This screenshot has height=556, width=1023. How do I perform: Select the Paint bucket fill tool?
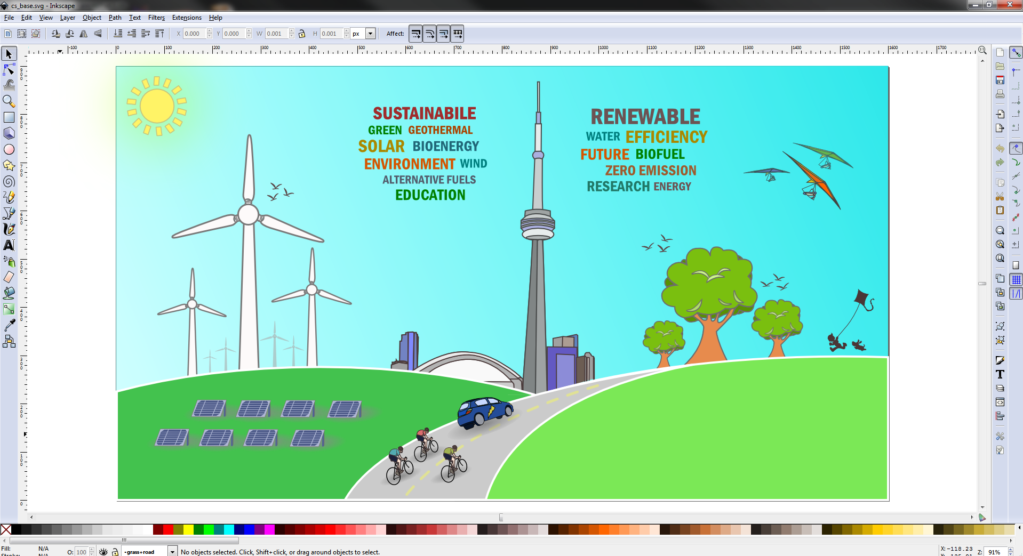[9, 293]
